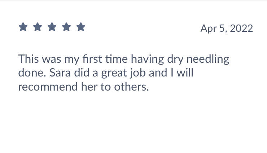This screenshot has width=267, height=153.
Task: Click the words dry needling
Action: (x=206, y=59)
